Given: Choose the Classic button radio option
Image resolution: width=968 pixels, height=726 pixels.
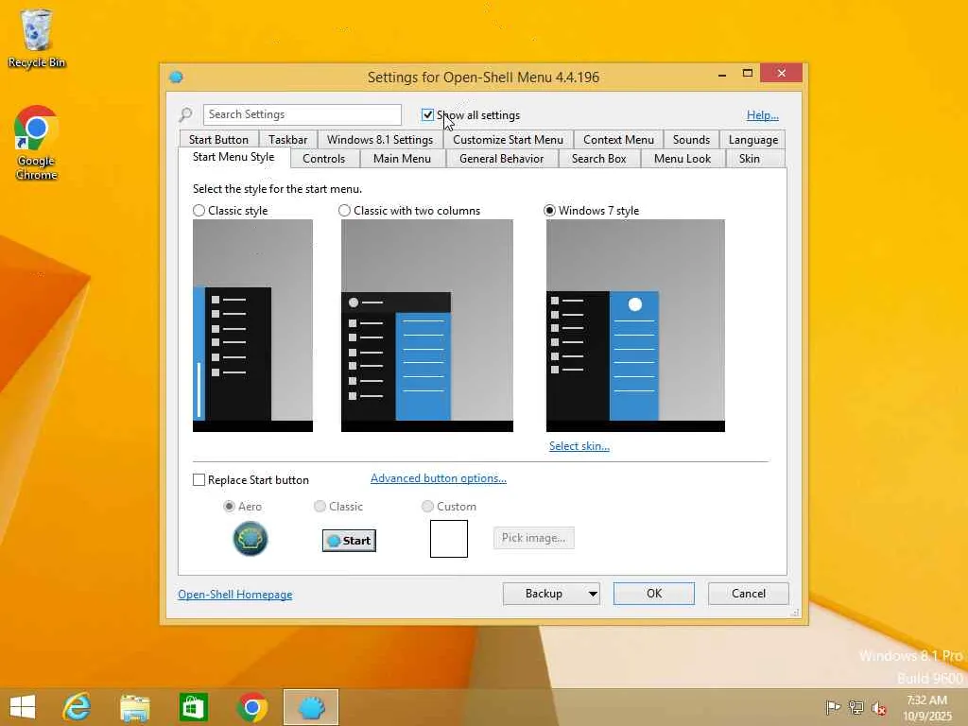Looking at the screenshot, I should coord(320,507).
